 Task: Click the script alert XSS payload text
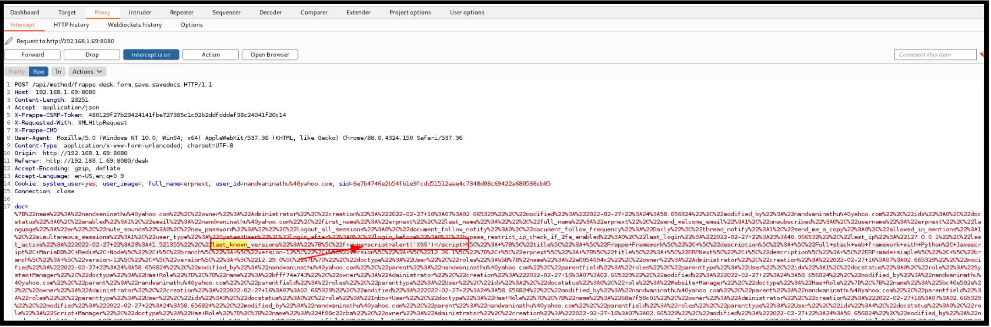pos(415,245)
